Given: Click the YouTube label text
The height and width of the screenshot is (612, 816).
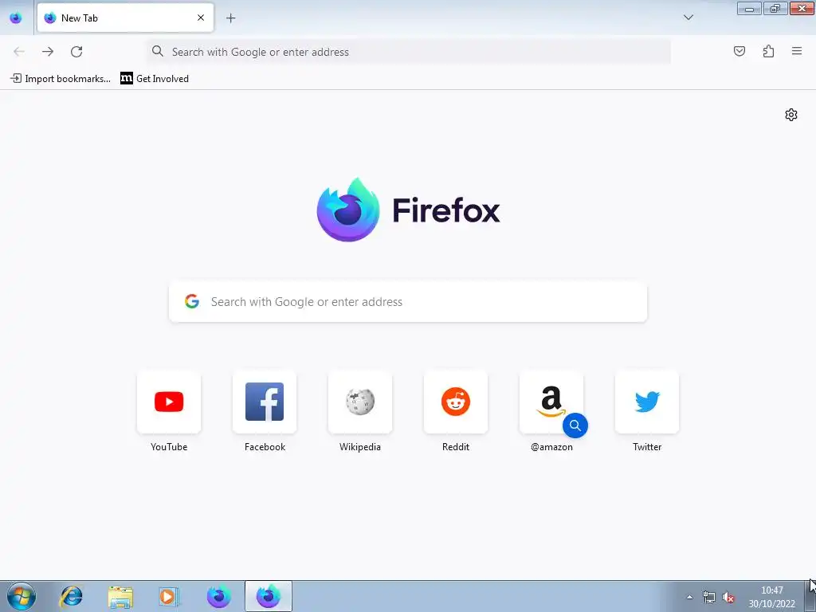Looking at the screenshot, I should [169, 447].
